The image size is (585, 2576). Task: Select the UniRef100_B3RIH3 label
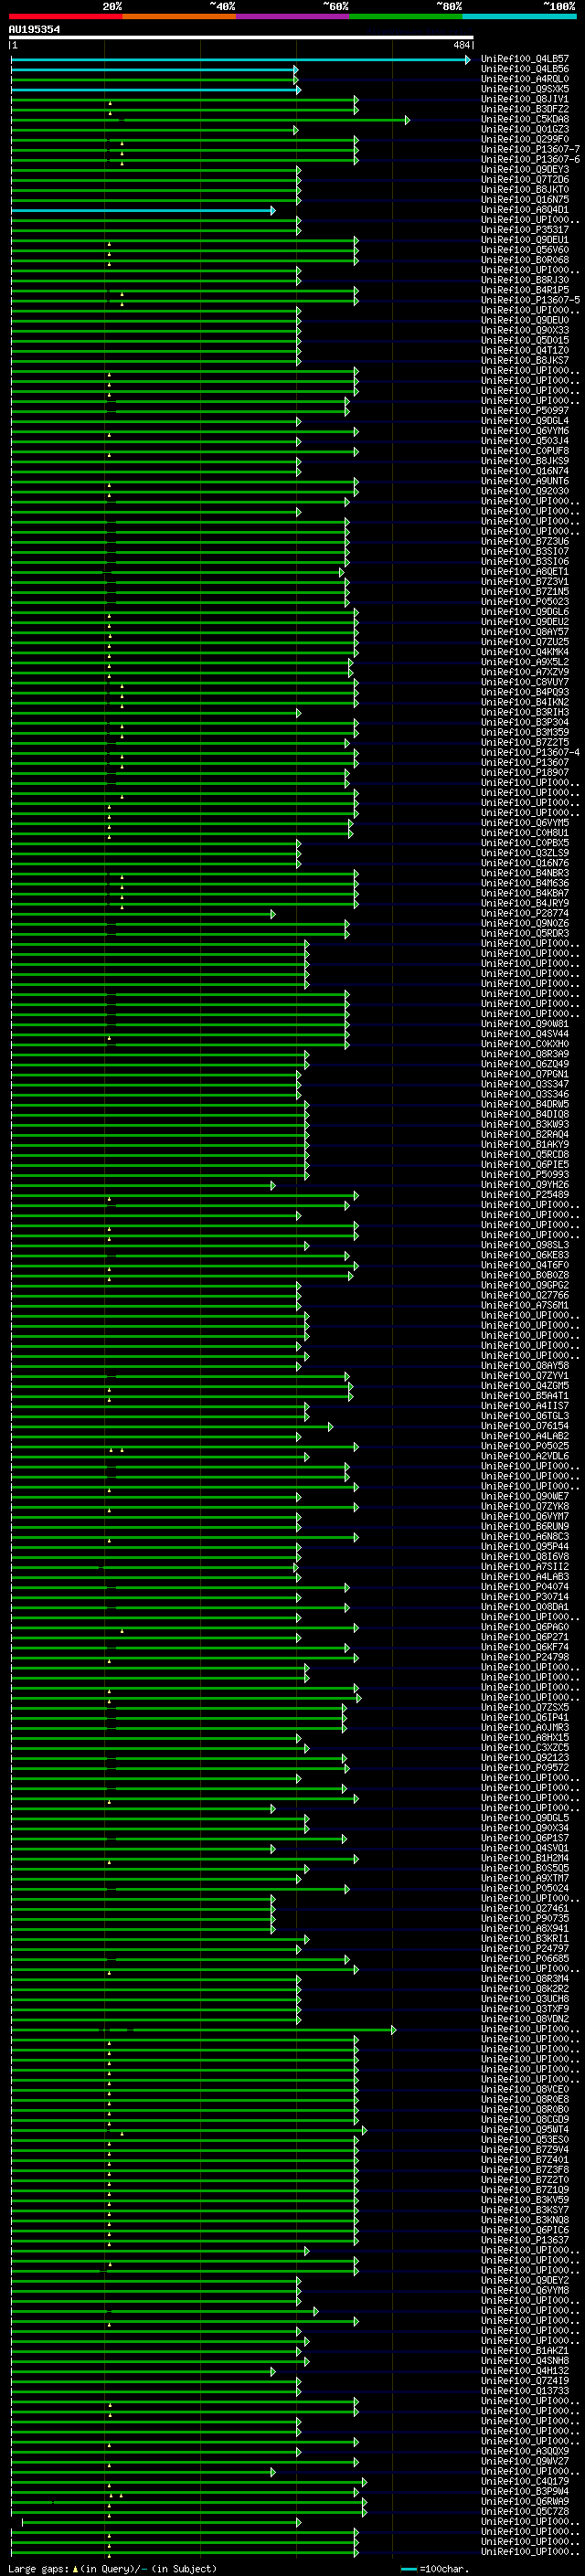pos(524,712)
